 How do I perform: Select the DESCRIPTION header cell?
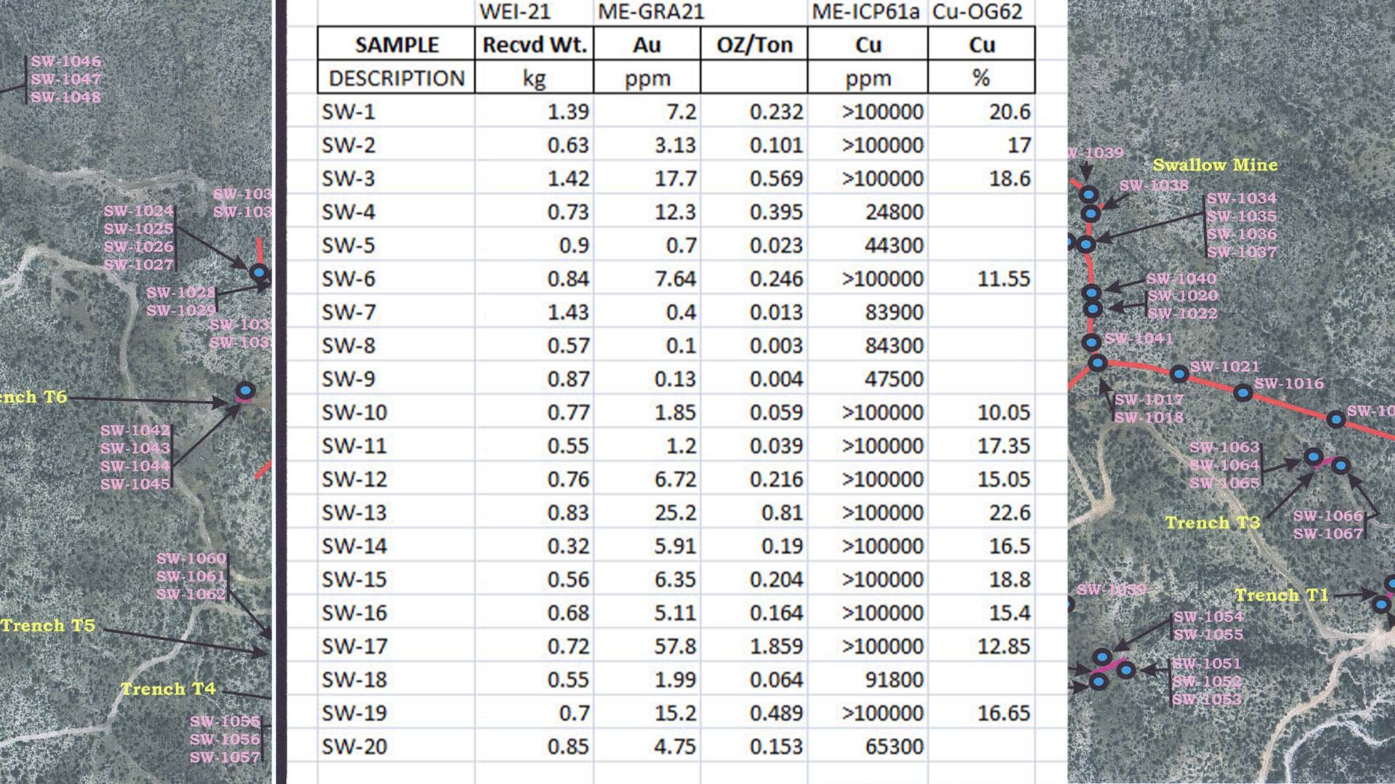396,78
